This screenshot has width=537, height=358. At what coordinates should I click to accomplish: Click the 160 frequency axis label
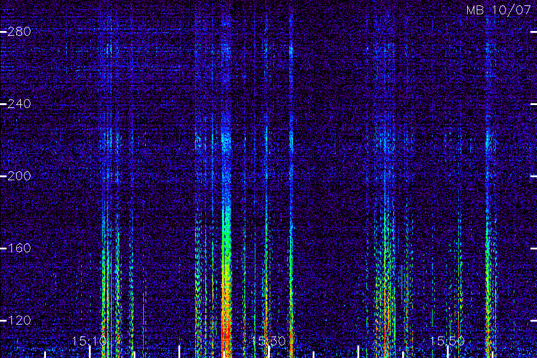pyautogui.click(x=19, y=248)
